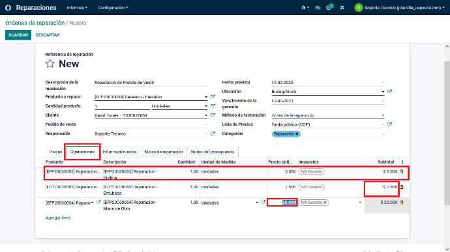The width and height of the screenshot is (450, 252).
Task: Open external link for Cliente field
Action: pyautogui.click(x=213, y=115)
